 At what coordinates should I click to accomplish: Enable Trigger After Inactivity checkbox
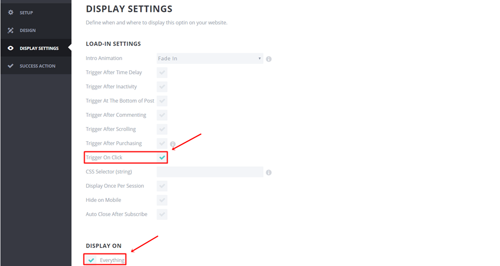coord(163,87)
